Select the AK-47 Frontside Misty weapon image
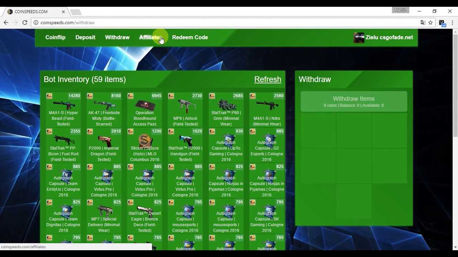The image size is (458, 257). (x=104, y=105)
